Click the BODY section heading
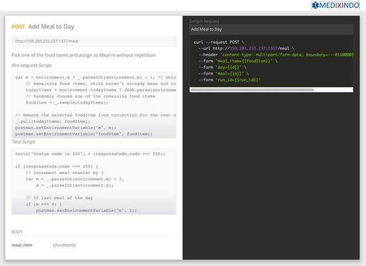366x266 pixels. coord(17,232)
